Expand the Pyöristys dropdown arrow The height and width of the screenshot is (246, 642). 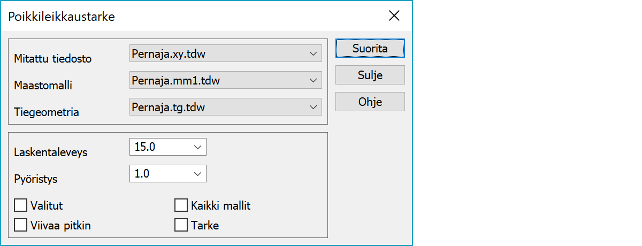(x=197, y=174)
